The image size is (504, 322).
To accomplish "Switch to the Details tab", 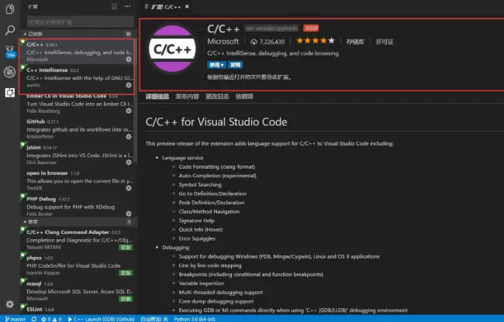I will point(157,97).
